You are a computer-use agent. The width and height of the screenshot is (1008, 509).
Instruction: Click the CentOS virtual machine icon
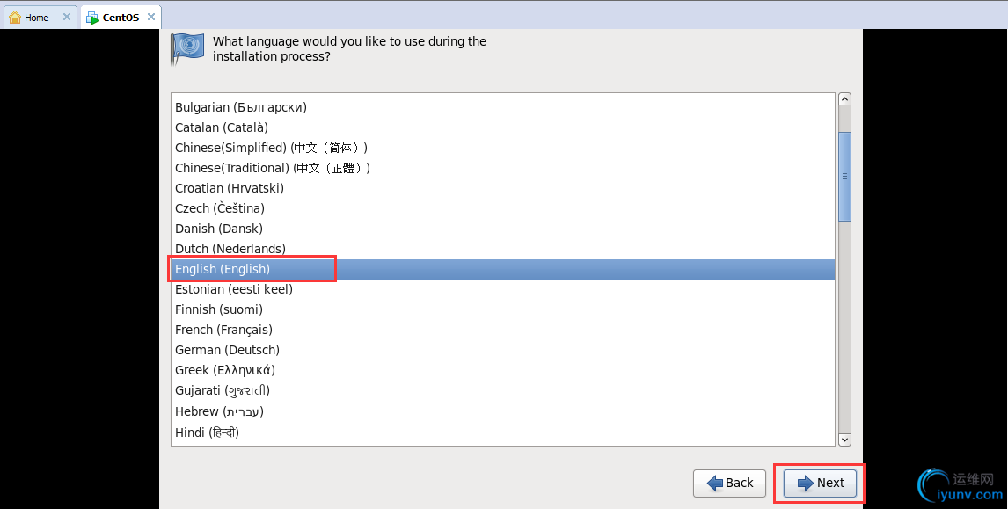click(92, 18)
